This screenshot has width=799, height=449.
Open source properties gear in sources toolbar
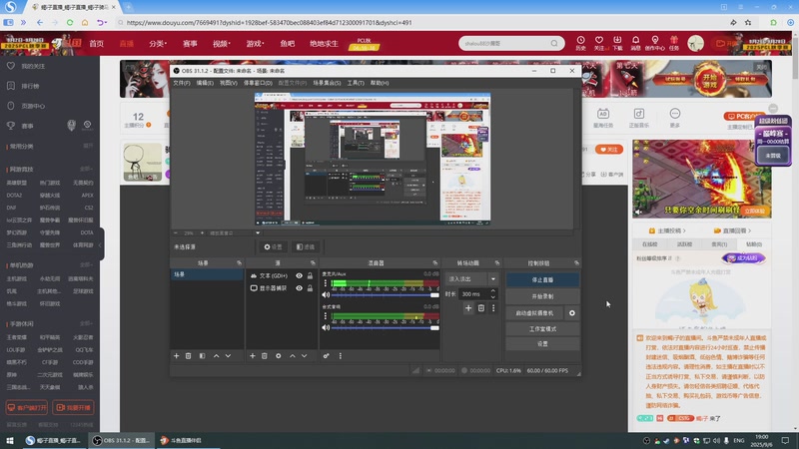point(279,356)
